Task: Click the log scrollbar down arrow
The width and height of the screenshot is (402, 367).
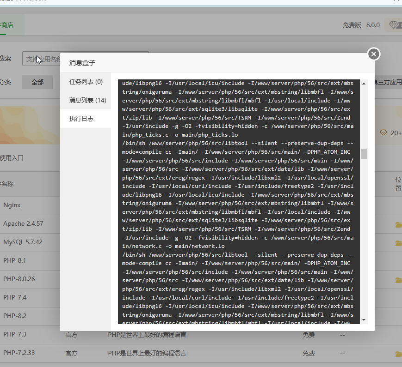Action: tap(364, 320)
